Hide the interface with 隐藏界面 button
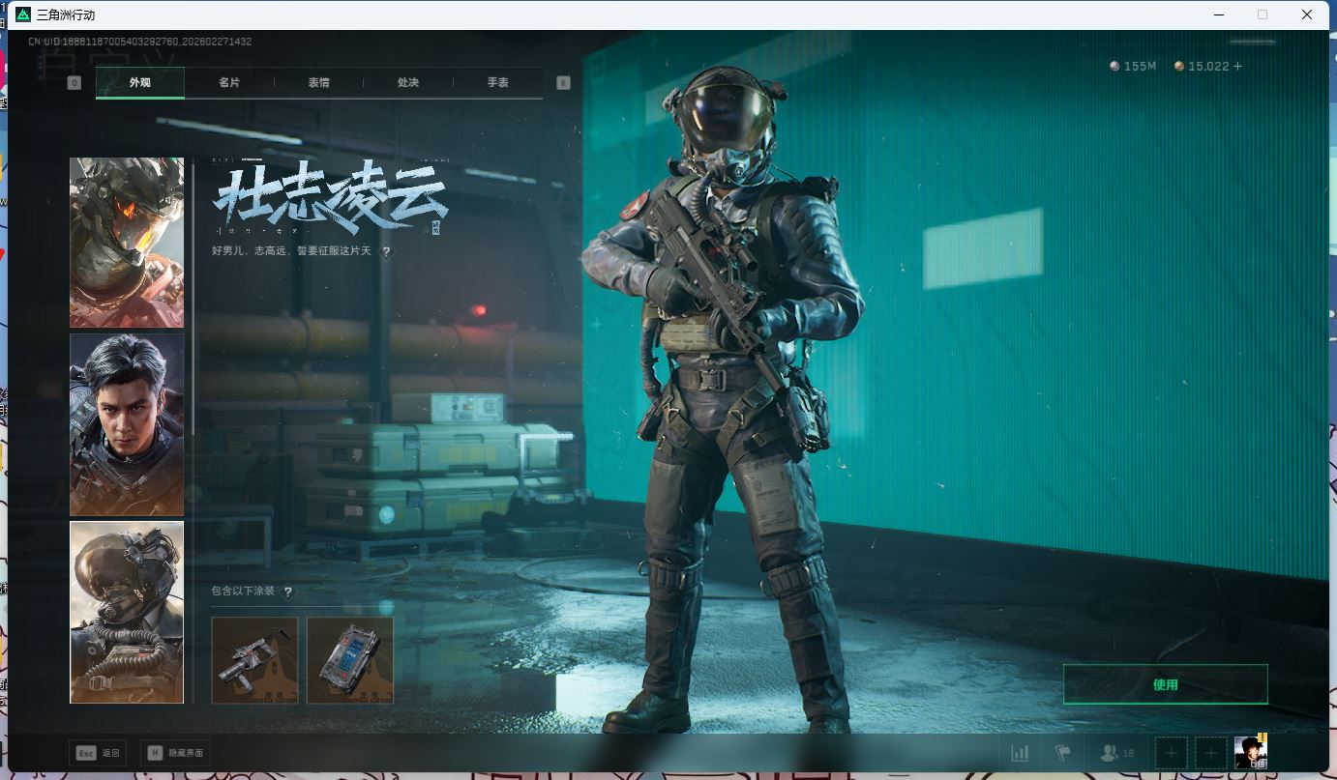 point(175,752)
